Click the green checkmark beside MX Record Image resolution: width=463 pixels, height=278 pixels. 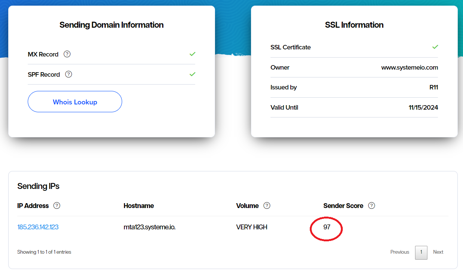[x=192, y=54]
